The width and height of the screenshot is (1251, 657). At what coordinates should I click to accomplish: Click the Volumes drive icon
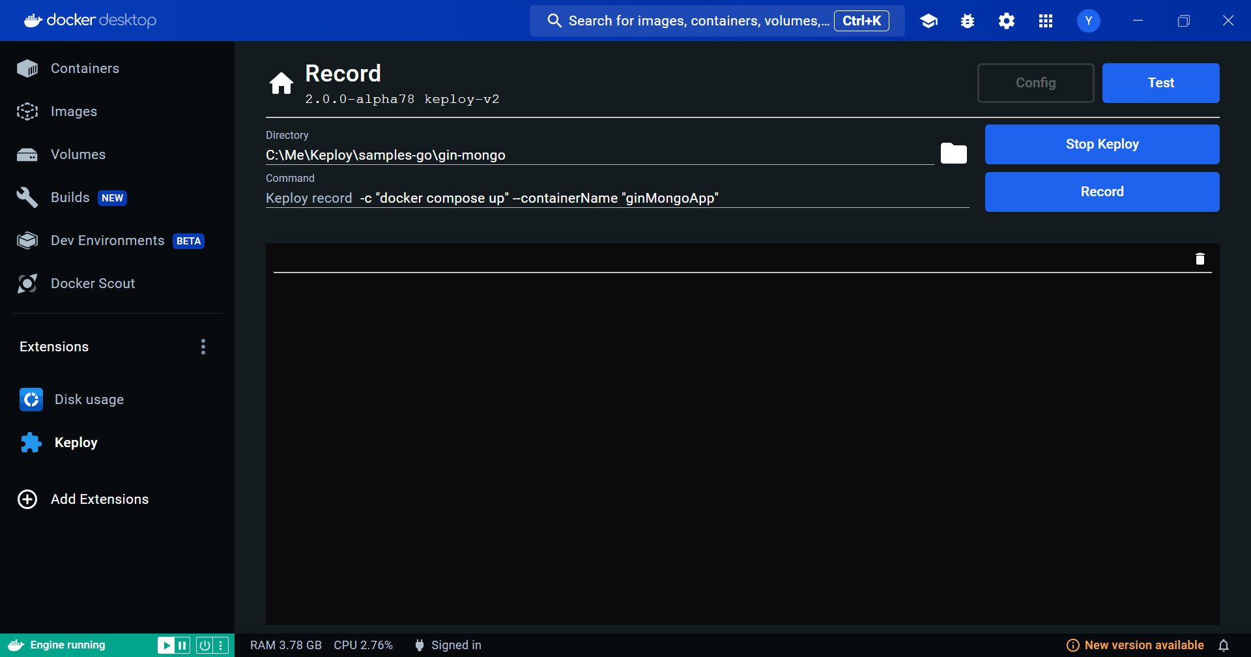27,154
